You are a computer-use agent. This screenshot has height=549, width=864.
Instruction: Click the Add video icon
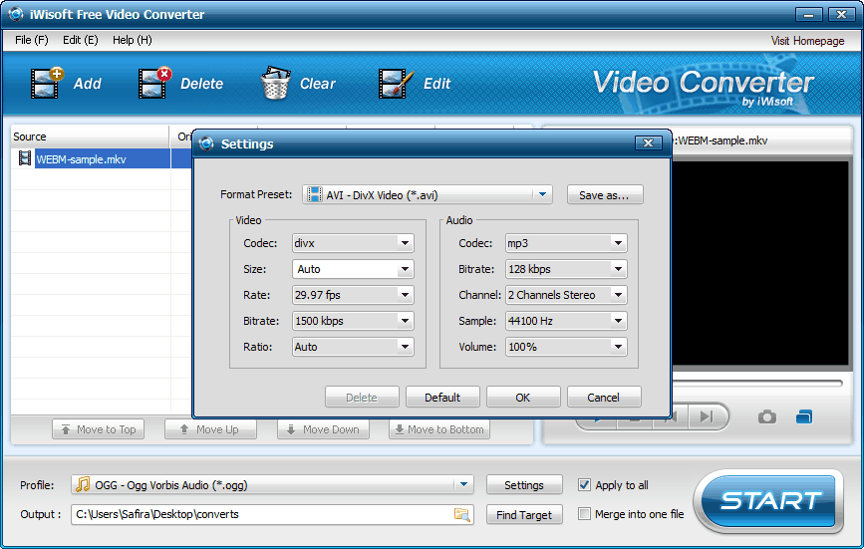[48, 83]
